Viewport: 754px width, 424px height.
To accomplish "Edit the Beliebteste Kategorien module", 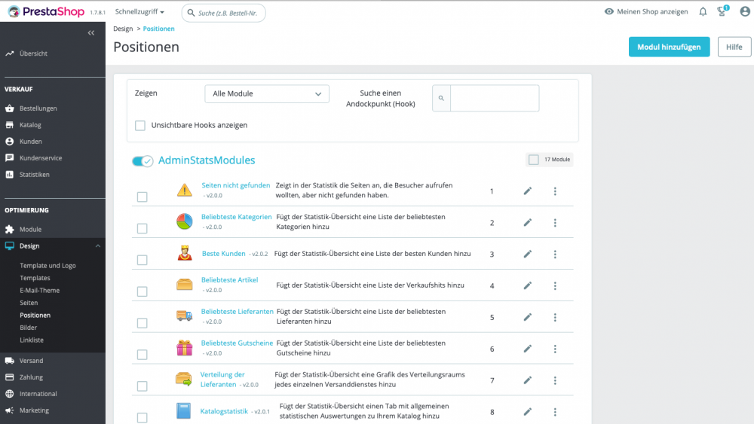I will (x=528, y=223).
